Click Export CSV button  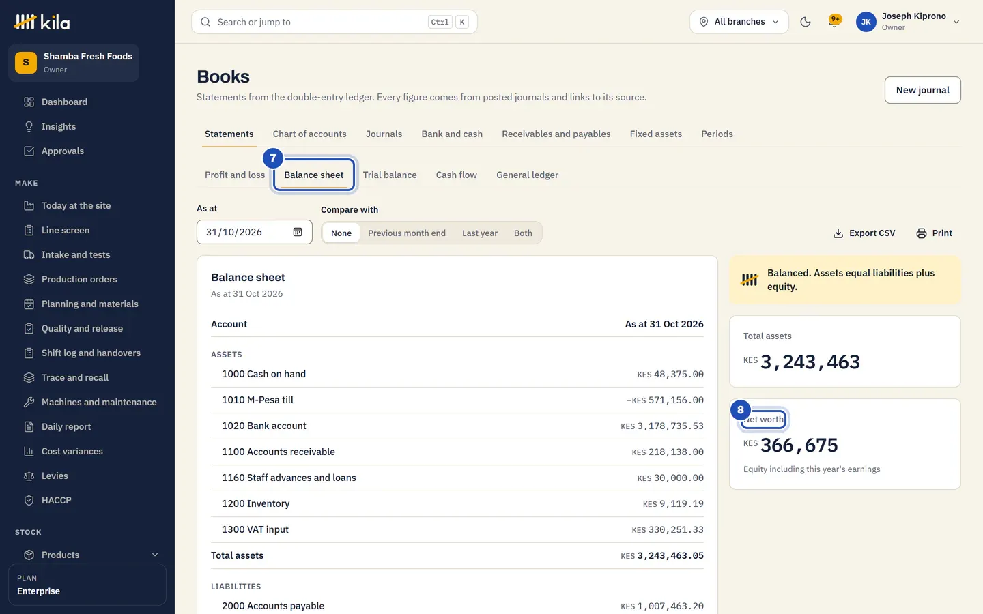pos(864,233)
